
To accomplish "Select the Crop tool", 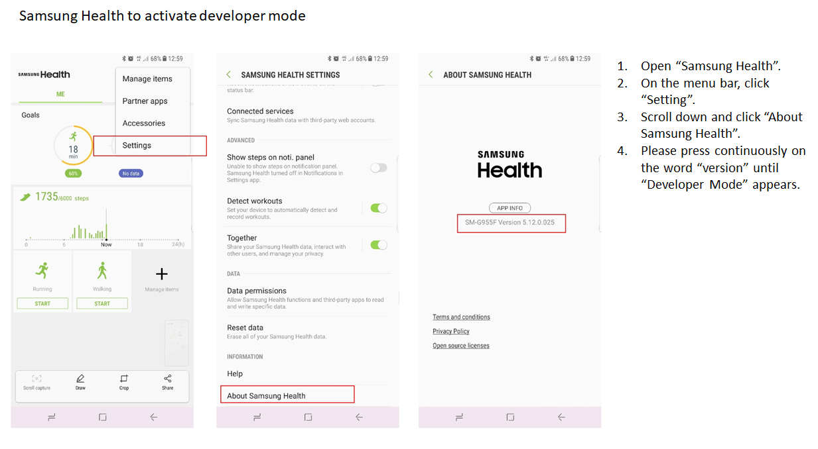I will 124,382.
